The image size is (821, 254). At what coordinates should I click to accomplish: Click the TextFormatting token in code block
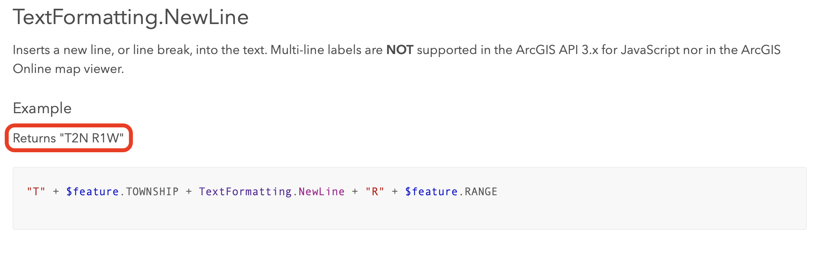point(245,192)
